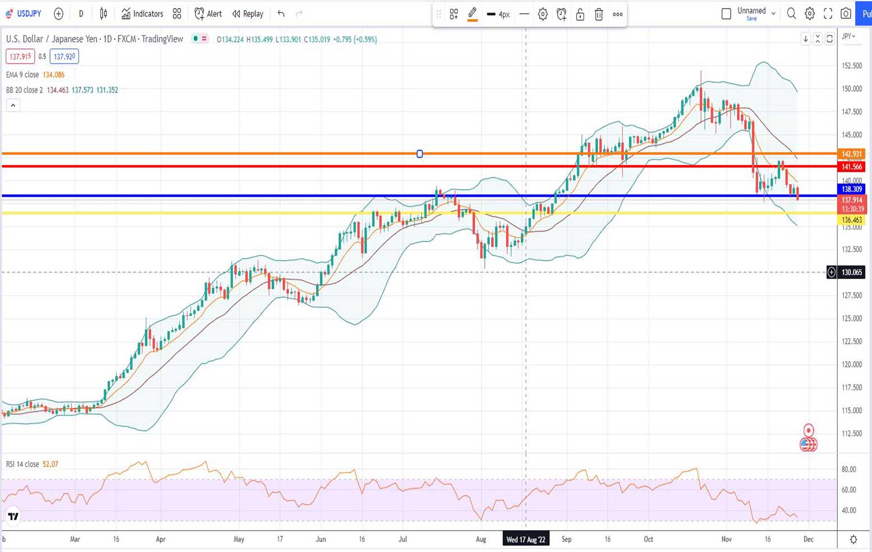This screenshot has width=872, height=552.
Task: Open line color picker with pencil icon
Action: [472, 14]
